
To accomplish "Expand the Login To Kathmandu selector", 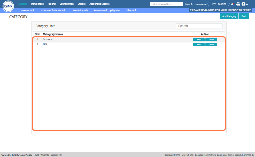I will pyautogui.click(x=208, y=4).
